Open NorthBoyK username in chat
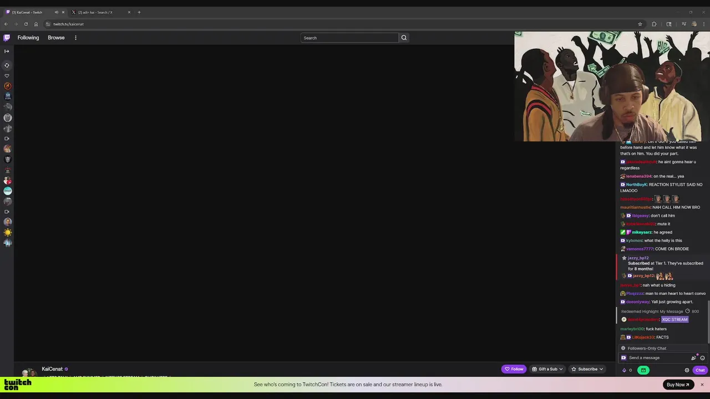 [x=636, y=185]
